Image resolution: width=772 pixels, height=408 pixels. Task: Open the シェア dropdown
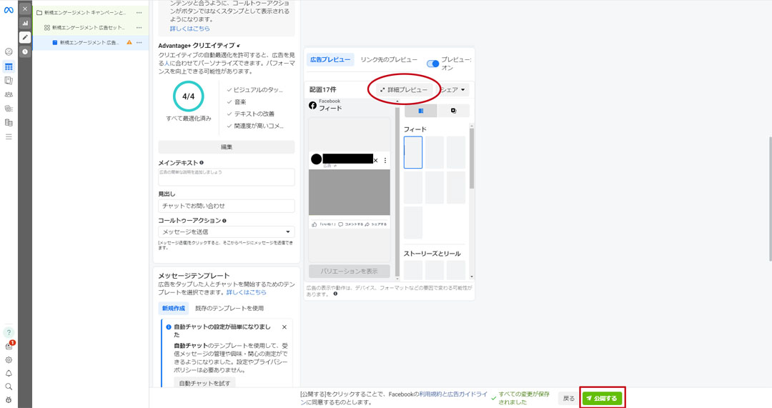tap(453, 89)
